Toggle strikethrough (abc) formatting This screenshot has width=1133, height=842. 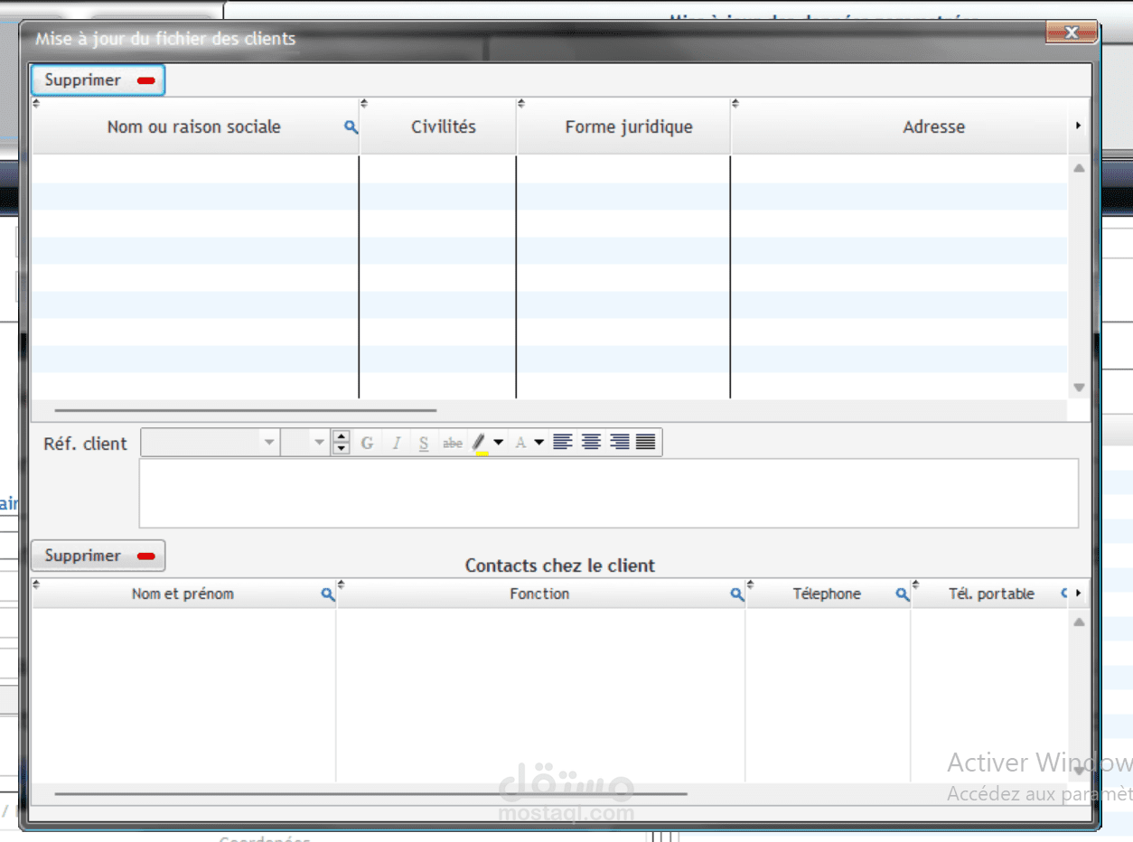pos(453,443)
